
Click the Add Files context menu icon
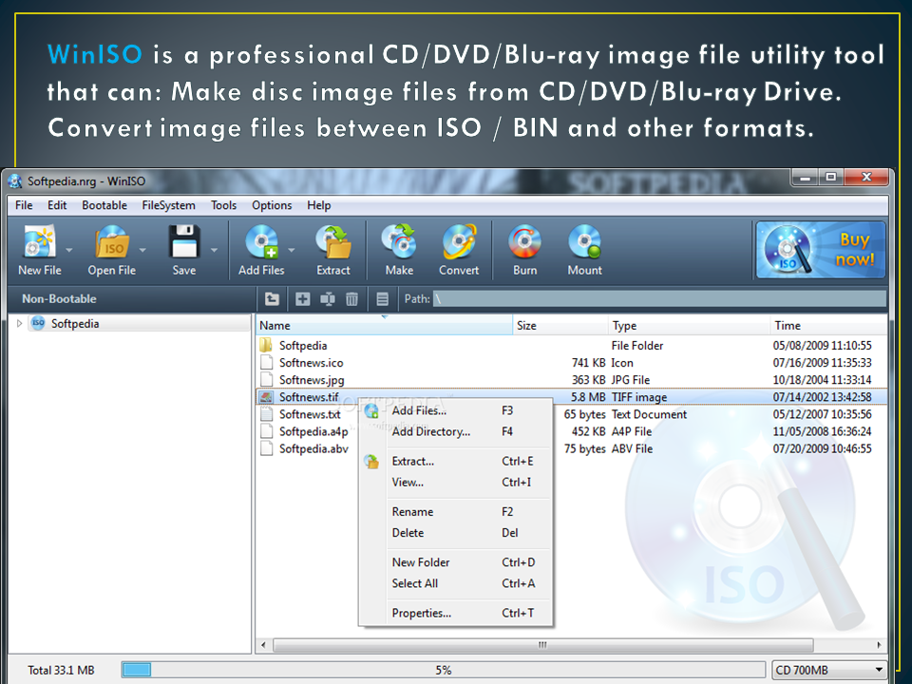[x=371, y=411]
